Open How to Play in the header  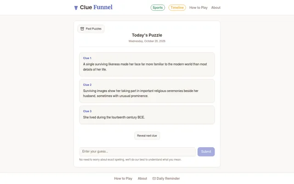point(198,7)
